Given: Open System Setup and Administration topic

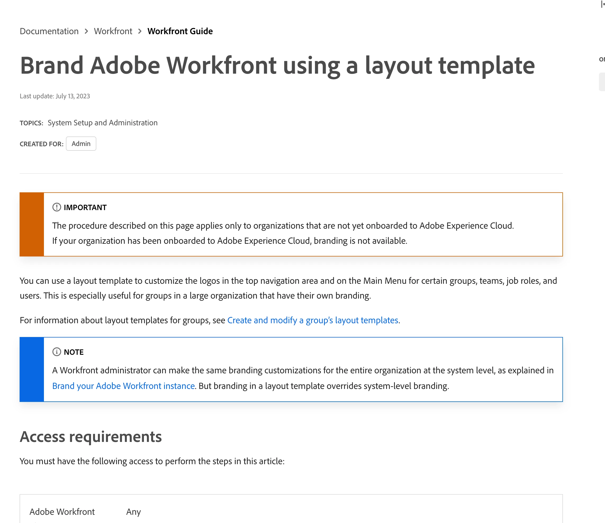Looking at the screenshot, I should coord(102,123).
